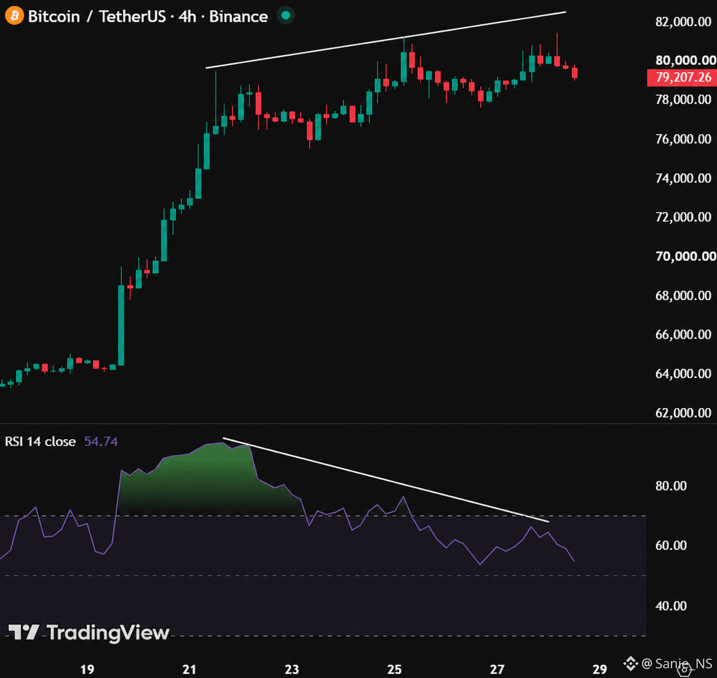Viewport: 717px width, 678px height.
Task: Click the Binance exchange label in title
Action: 238,17
